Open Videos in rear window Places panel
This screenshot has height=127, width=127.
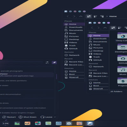point(74,43)
